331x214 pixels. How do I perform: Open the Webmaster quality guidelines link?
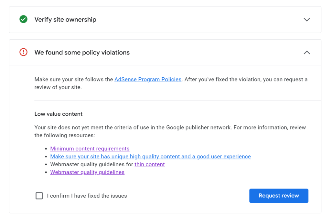(87, 172)
